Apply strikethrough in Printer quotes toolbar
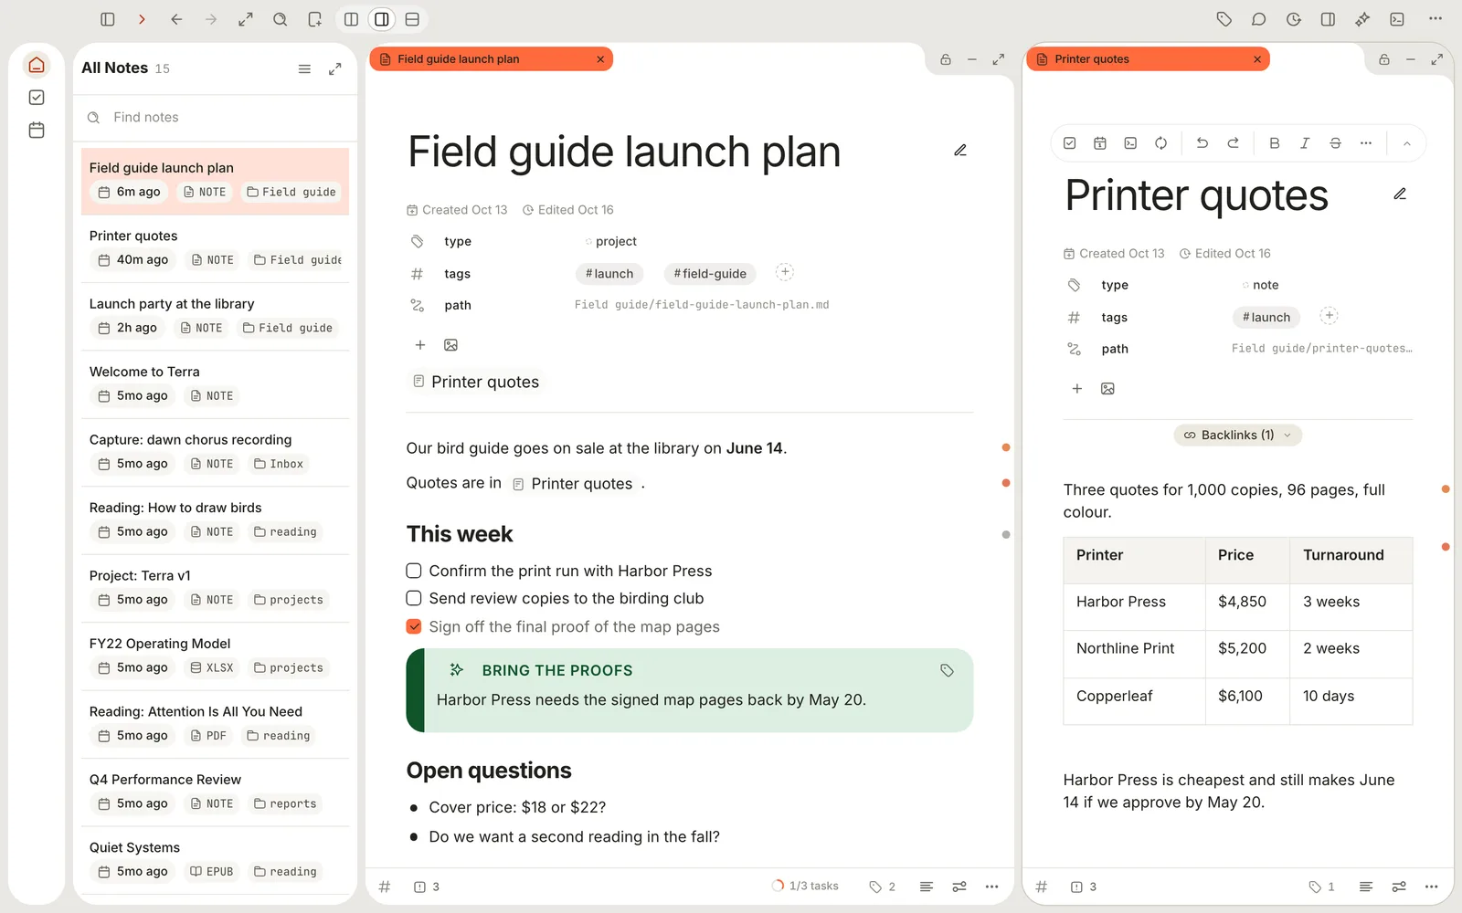Screen dimensions: 1462x913 (x=1335, y=143)
